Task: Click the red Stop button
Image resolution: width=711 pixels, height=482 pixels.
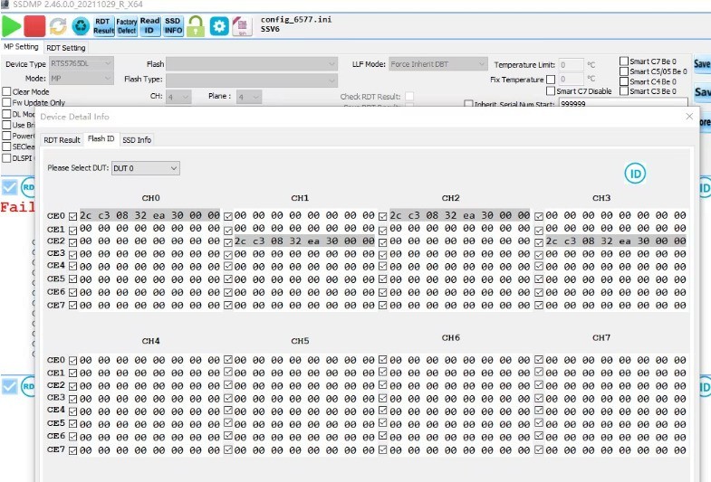Action: [34, 26]
